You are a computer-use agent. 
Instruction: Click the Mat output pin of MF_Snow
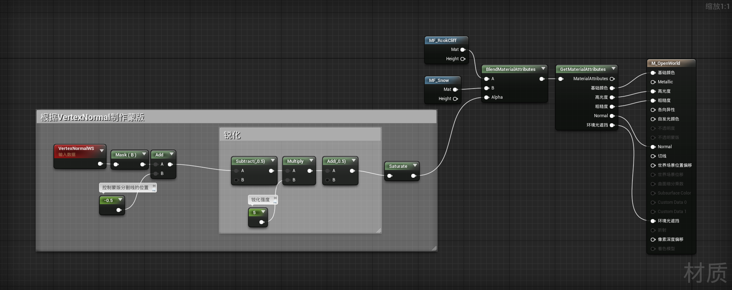point(455,90)
